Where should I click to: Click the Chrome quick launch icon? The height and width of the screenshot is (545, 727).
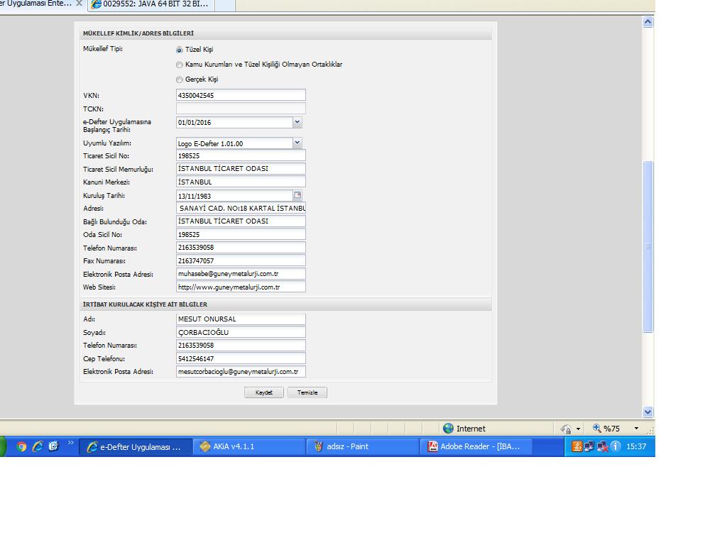tap(22, 446)
